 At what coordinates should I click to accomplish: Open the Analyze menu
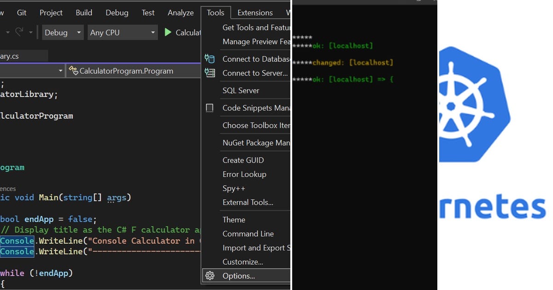coord(181,12)
